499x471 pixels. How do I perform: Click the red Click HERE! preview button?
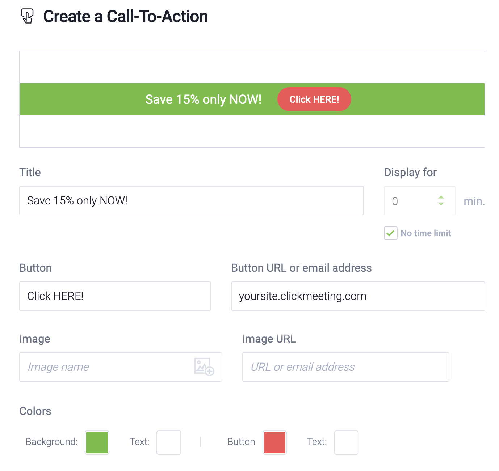[x=314, y=99]
